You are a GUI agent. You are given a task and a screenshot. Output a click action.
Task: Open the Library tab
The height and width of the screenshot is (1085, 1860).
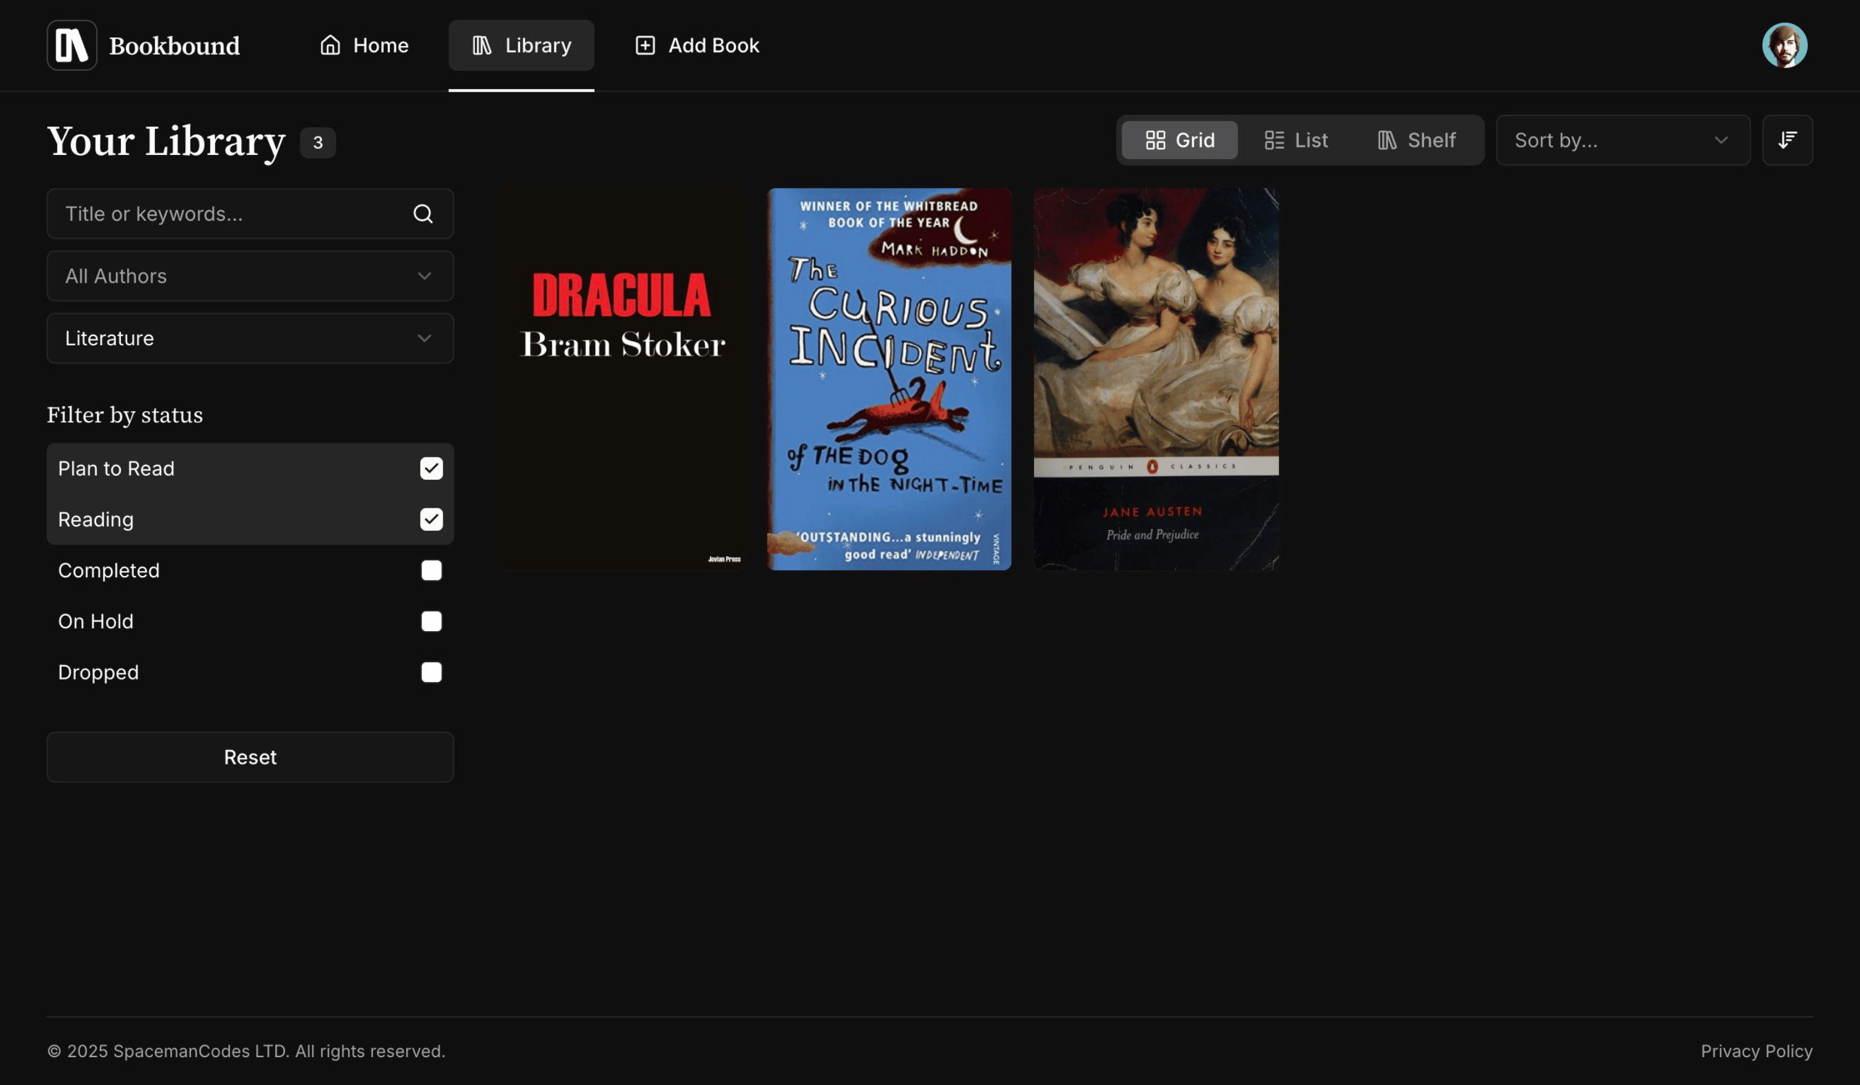point(521,45)
